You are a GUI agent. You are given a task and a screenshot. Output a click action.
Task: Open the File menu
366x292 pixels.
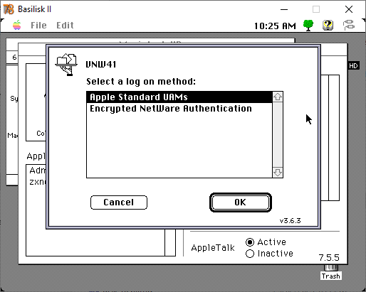[x=38, y=25]
